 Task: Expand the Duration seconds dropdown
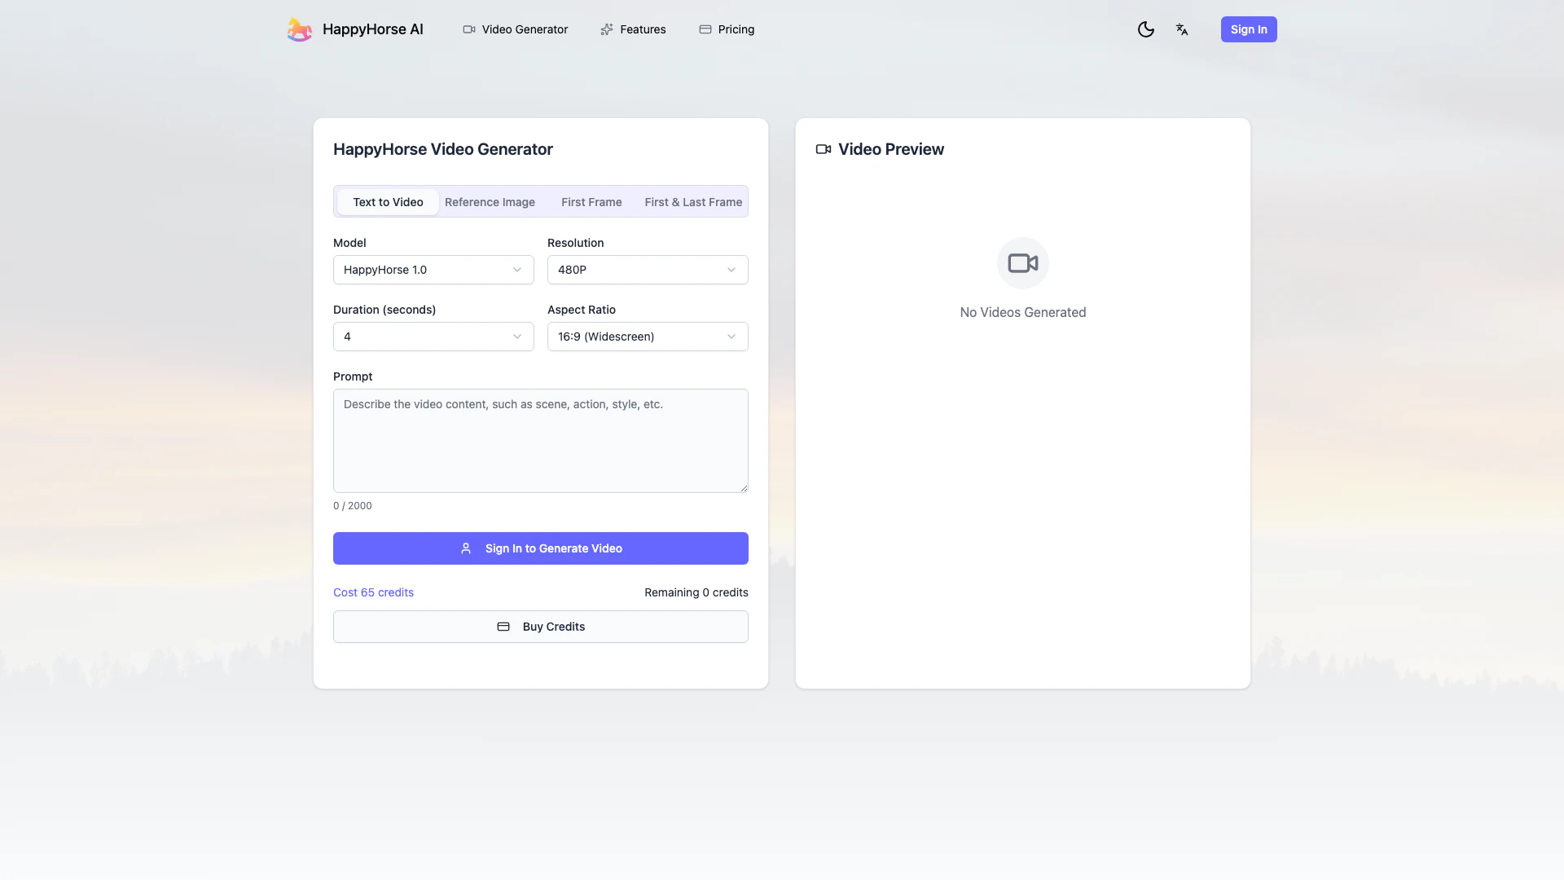[433, 337]
